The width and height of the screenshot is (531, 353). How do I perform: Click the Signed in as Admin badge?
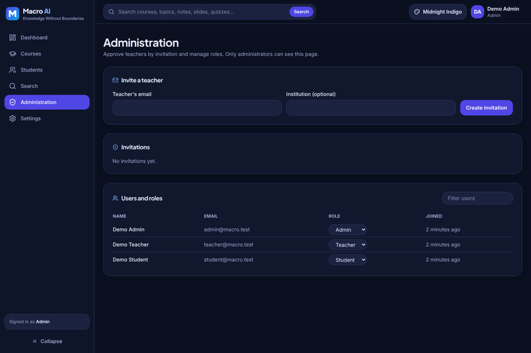(47, 322)
